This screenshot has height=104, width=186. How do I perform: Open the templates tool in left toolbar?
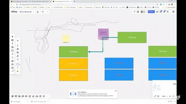pyautogui.click(x=12, y=40)
